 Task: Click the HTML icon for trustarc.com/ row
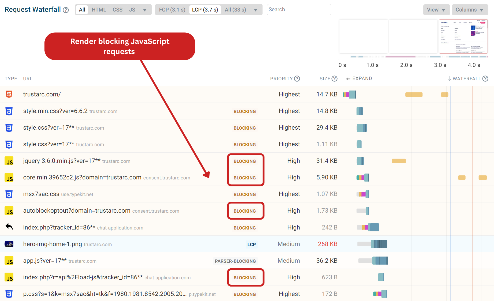[x=9, y=94]
